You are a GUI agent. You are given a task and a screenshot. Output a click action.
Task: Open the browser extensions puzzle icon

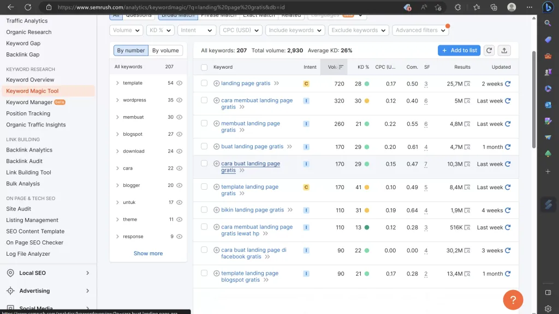[x=458, y=7]
